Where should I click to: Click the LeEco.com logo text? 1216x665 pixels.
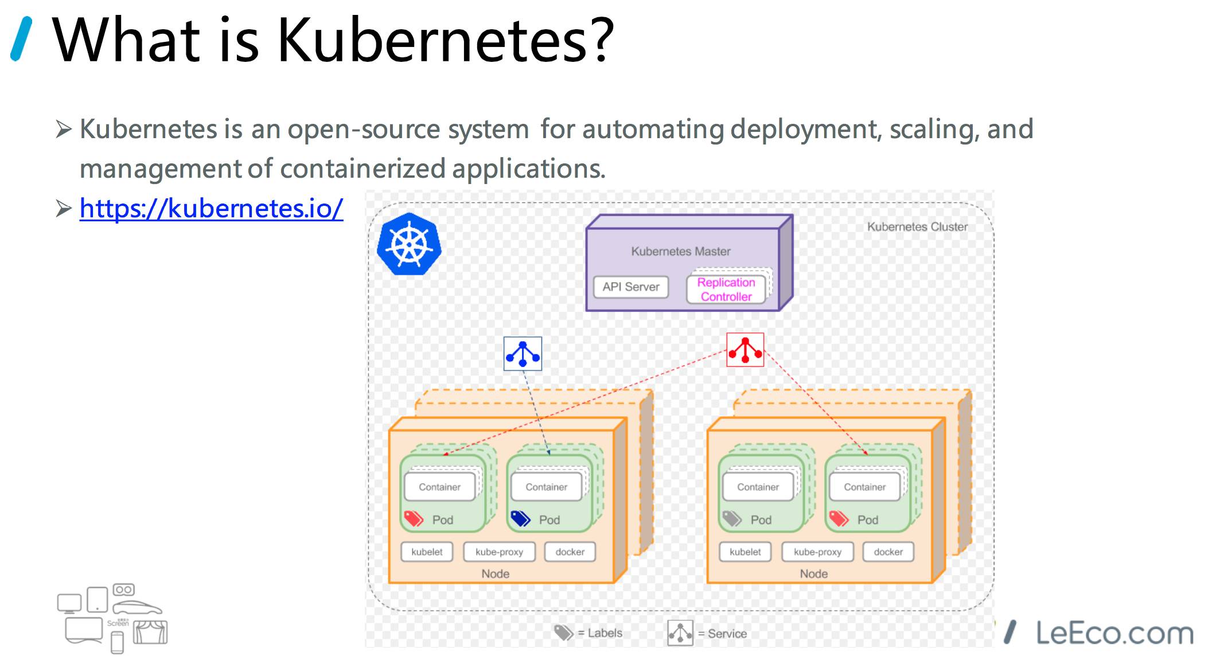[1114, 633]
